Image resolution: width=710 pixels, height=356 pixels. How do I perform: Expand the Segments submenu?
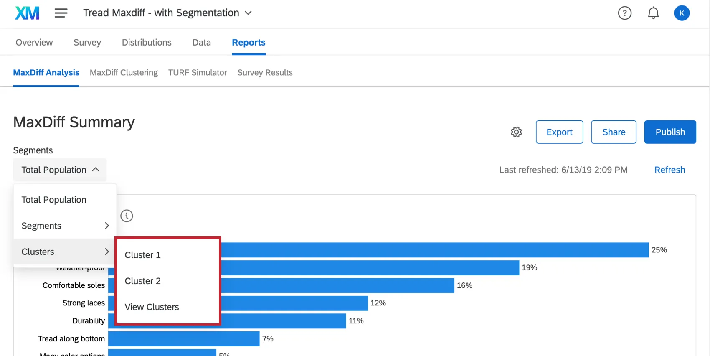coord(64,226)
